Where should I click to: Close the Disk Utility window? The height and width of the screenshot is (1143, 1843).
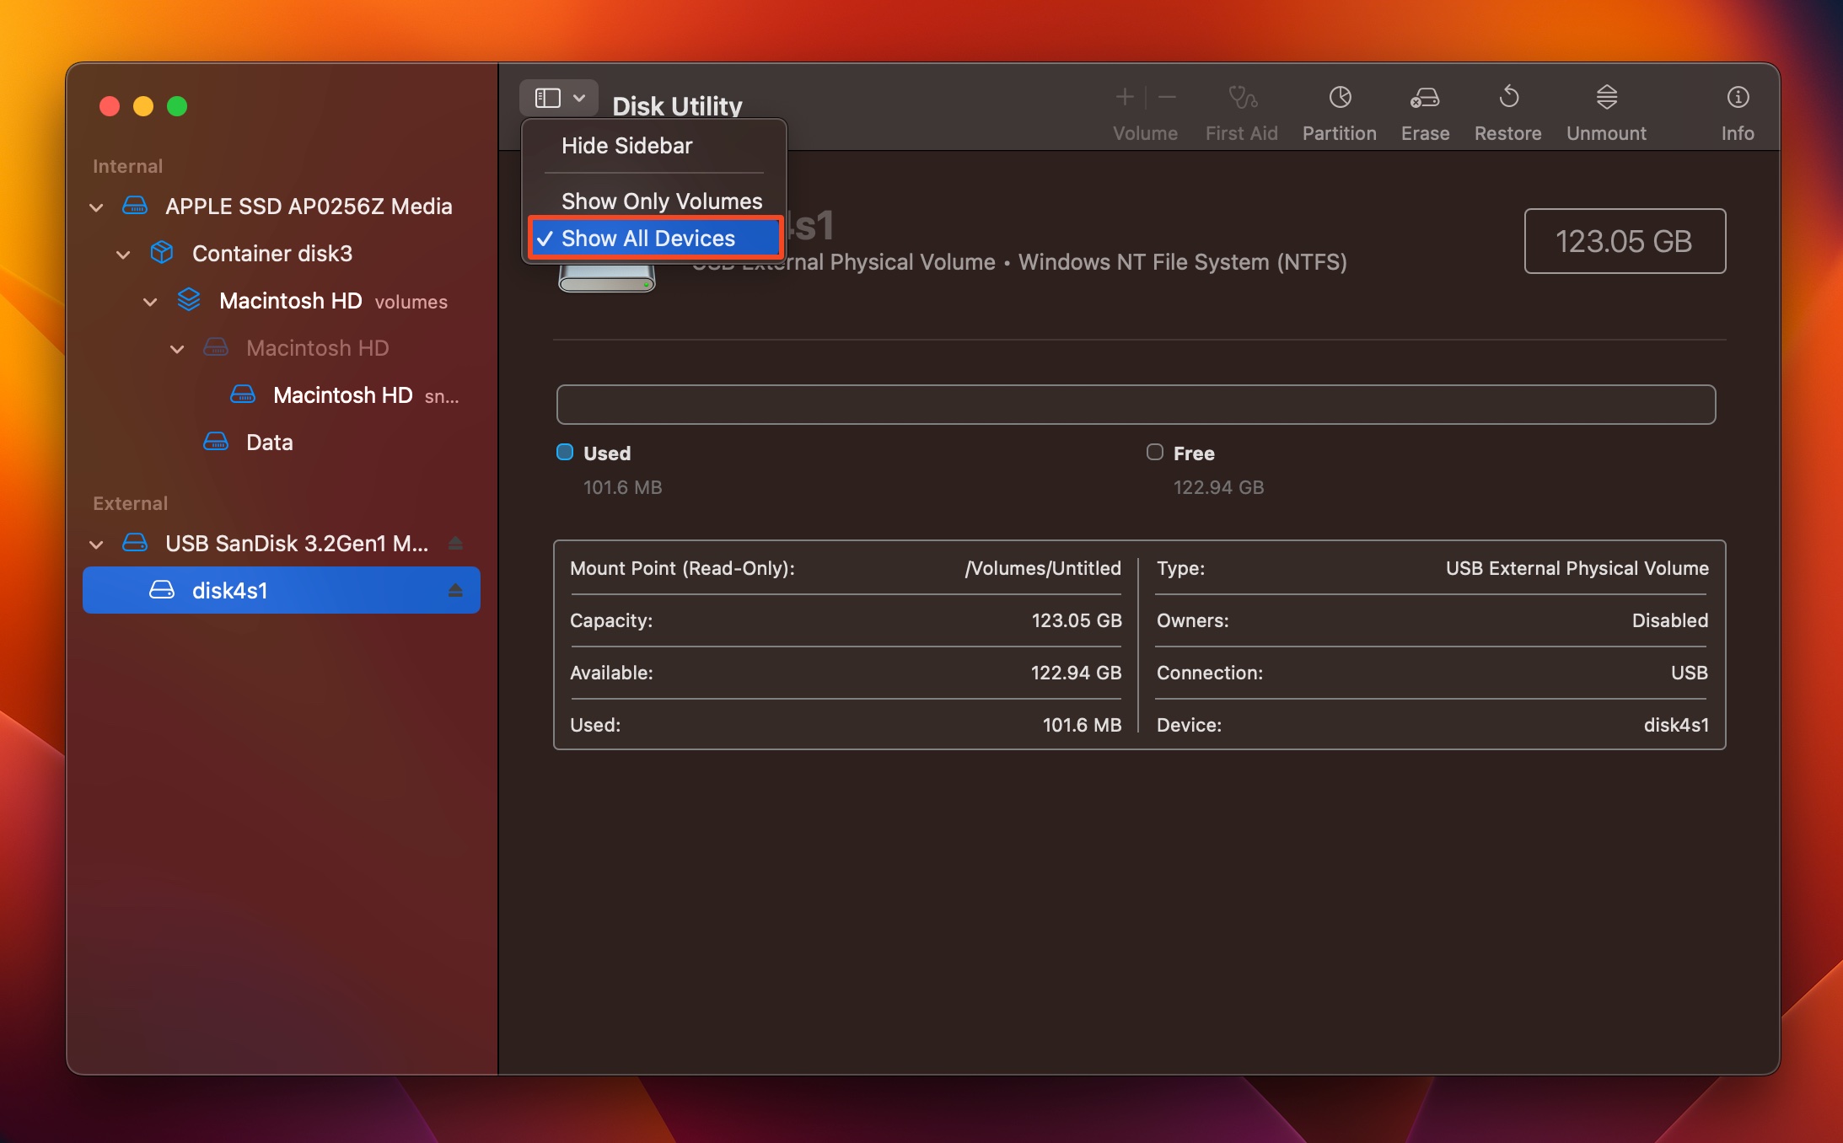110,106
